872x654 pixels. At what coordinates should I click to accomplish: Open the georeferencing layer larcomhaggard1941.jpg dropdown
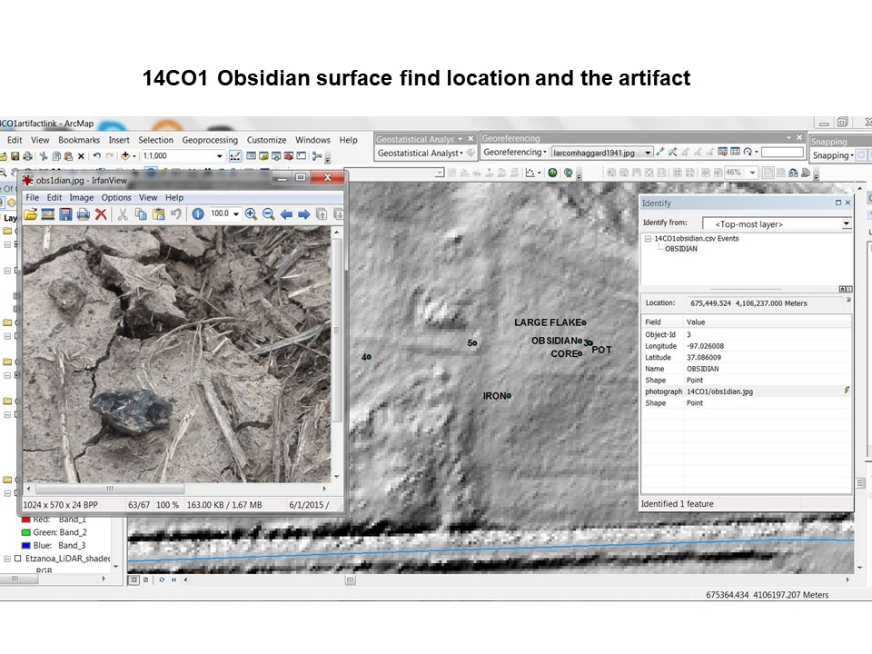point(648,153)
